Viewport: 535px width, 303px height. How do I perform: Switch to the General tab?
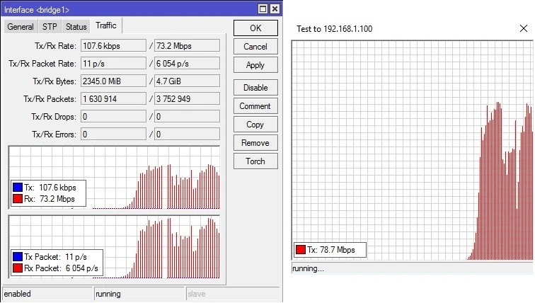click(x=21, y=27)
